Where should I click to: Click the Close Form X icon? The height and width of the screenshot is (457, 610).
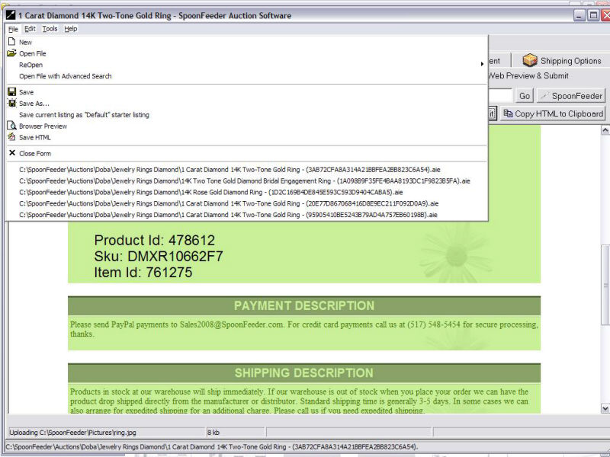point(12,153)
